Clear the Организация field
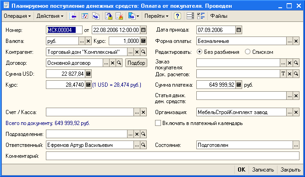Screen dimensions: 305x177 click(x=296, y=112)
